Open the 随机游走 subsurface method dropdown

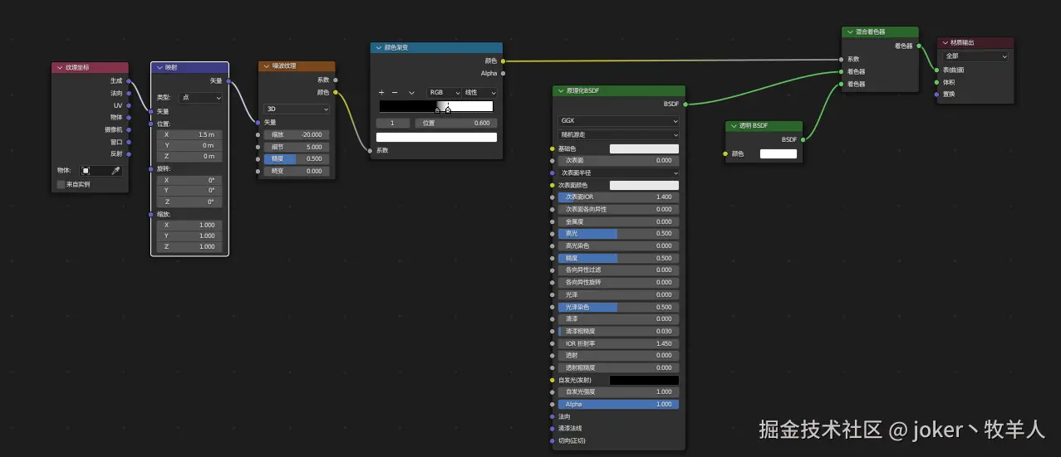[619, 134]
